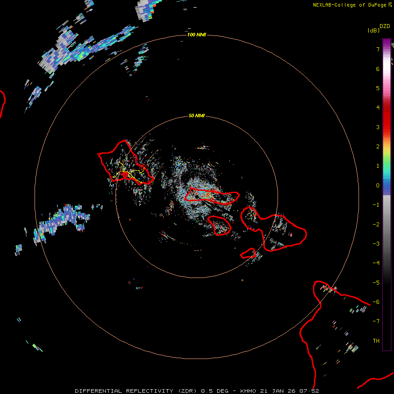Click the 0 value on the scale

coord(378,186)
